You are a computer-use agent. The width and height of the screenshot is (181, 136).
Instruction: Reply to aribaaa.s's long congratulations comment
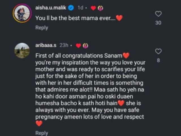click(42, 133)
